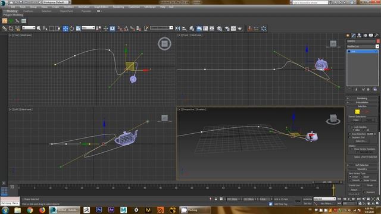
Task: Open the Animation menu
Action: pyautogui.click(x=83, y=7)
